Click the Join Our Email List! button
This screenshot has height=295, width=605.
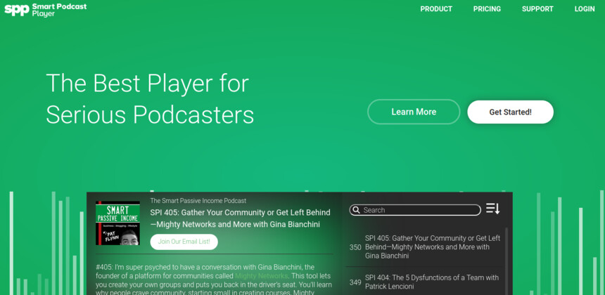tap(184, 242)
